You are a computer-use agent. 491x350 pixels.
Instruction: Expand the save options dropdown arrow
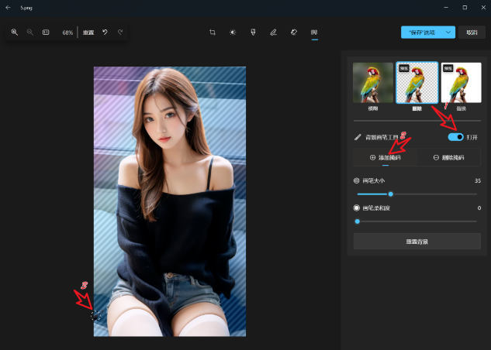tap(450, 33)
